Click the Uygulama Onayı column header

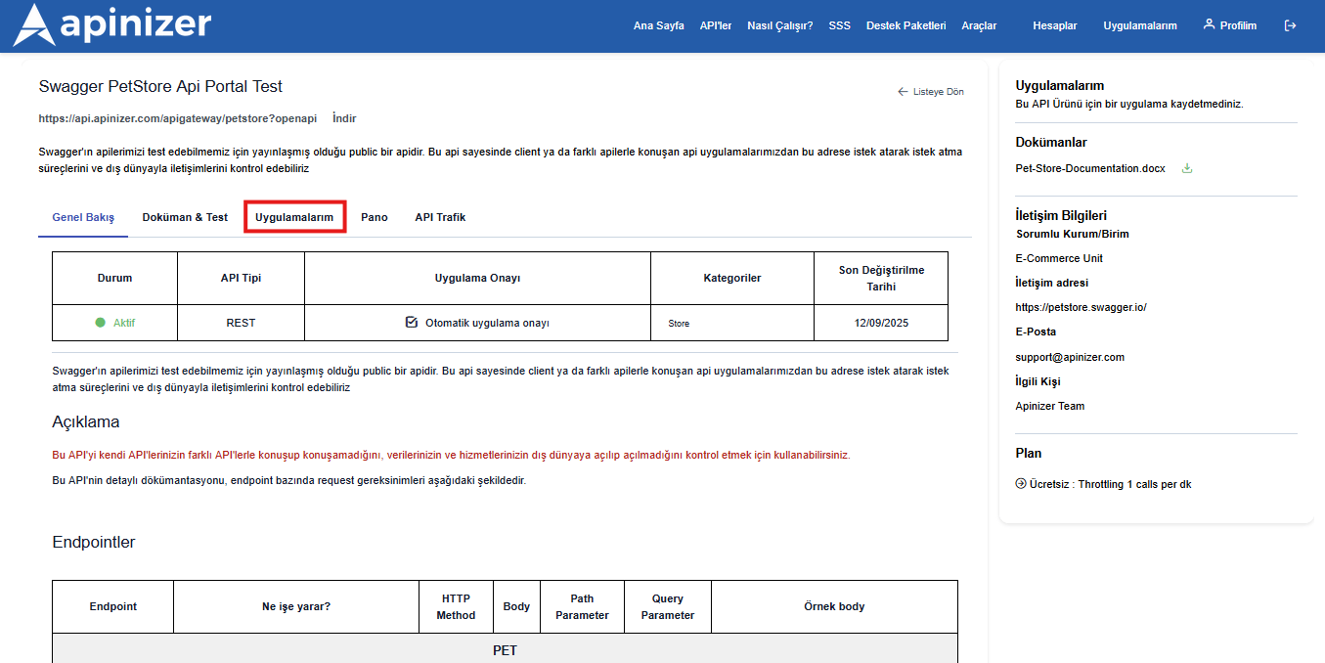coord(477,278)
